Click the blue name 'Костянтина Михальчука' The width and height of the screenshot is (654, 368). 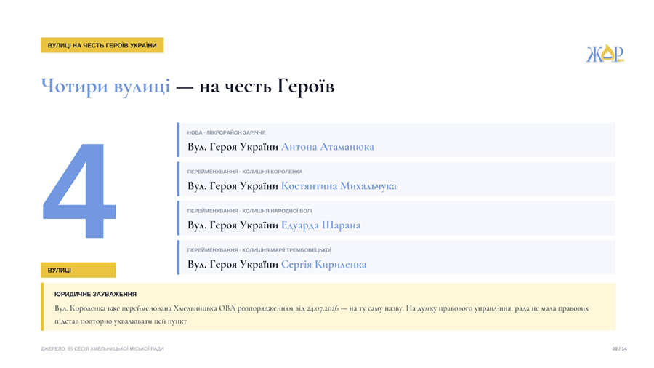(339, 186)
